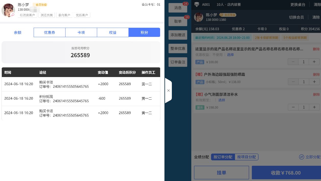
Task: Increase quantity of 户外海边超强超强防晒霜
Action: [314, 82]
